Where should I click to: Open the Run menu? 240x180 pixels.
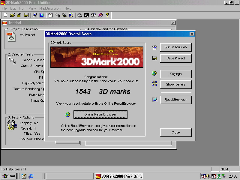(x=22, y=8)
